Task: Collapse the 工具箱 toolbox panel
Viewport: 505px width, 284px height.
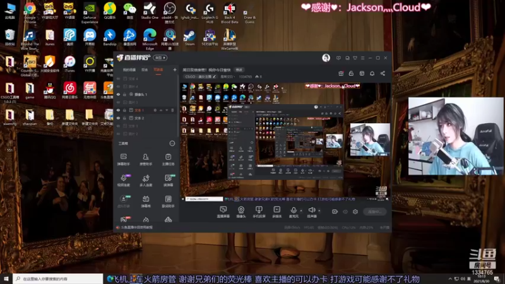Action: (x=172, y=143)
